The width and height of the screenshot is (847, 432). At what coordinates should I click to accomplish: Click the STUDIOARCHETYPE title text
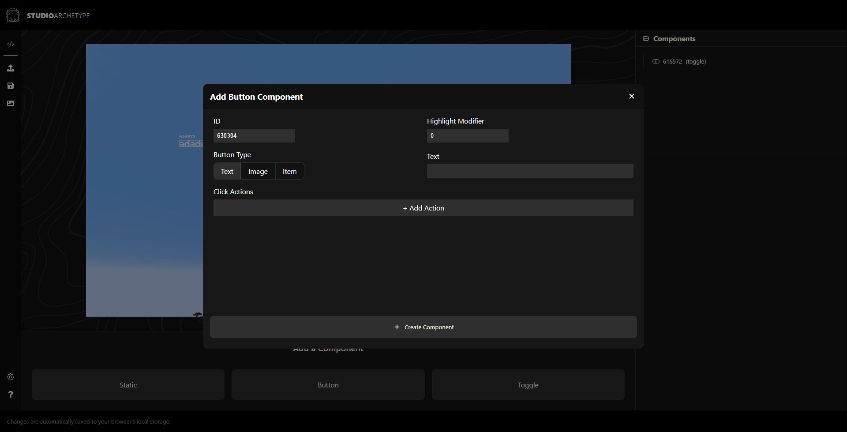click(x=58, y=15)
